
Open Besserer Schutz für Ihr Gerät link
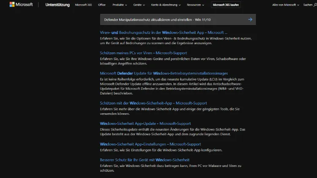pyautogui.click(x=145, y=160)
